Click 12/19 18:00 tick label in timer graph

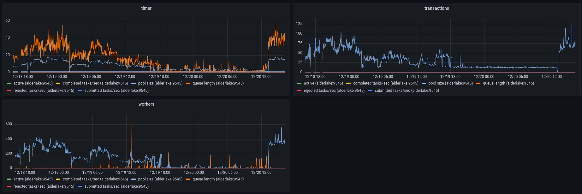pyautogui.click(x=159, y=77)
